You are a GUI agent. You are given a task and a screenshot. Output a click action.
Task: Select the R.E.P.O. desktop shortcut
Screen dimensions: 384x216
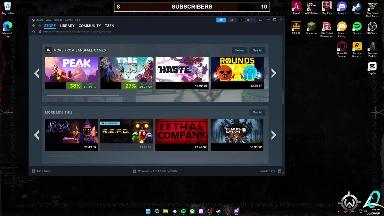296,28
